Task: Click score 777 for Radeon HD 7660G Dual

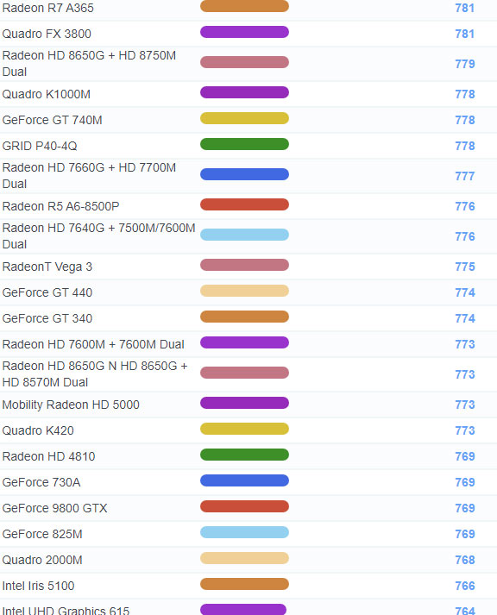Action: pyautogui.click(x=465, y=176)
